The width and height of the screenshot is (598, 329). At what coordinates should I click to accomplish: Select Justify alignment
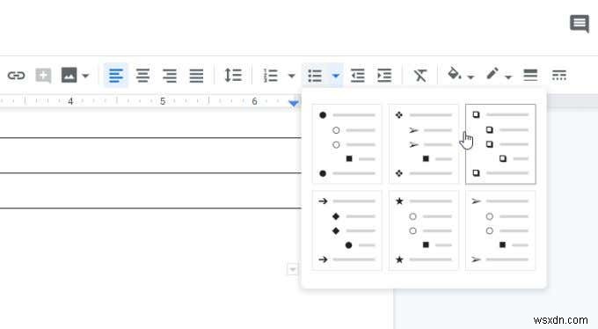[x=196, y=75]
